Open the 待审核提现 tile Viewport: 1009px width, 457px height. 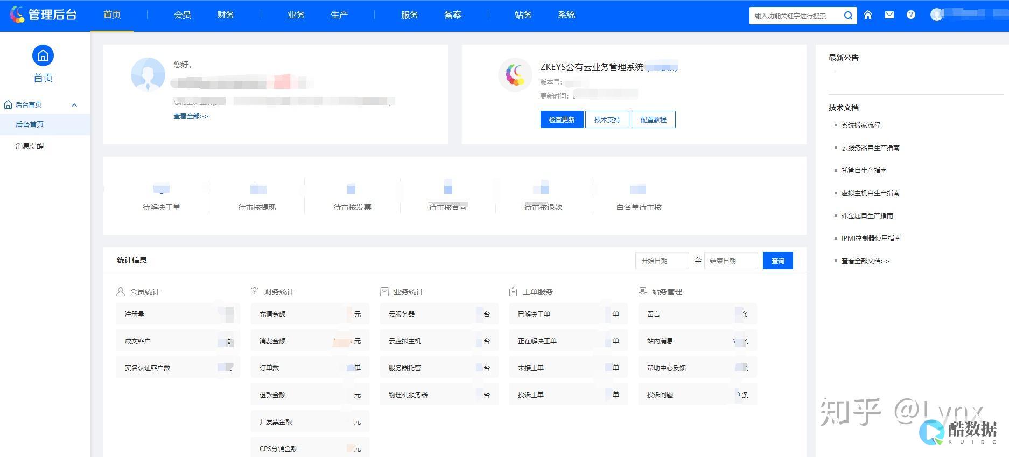257,196
